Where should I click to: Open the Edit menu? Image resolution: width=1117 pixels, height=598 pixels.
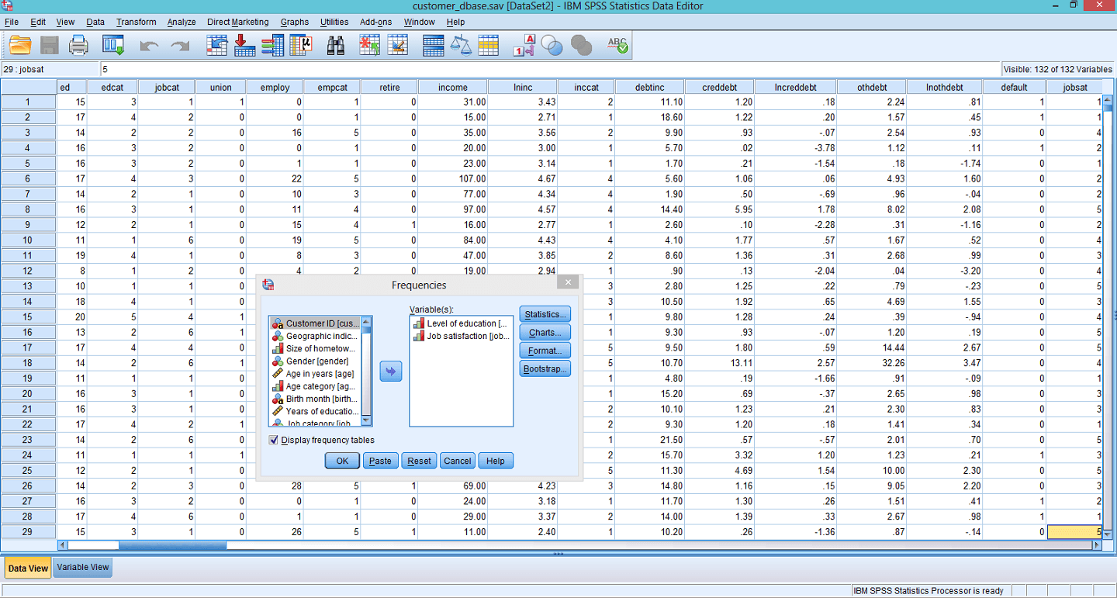tap(38, 22)
